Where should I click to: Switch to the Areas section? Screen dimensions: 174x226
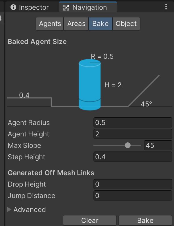pos(76,24)
